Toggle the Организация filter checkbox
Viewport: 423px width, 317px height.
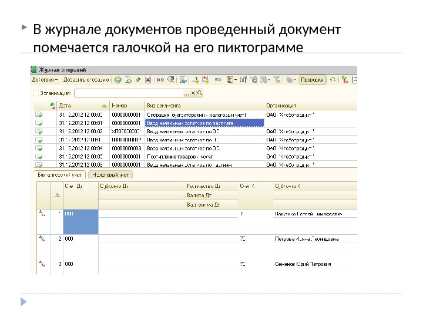coord(36,93)
